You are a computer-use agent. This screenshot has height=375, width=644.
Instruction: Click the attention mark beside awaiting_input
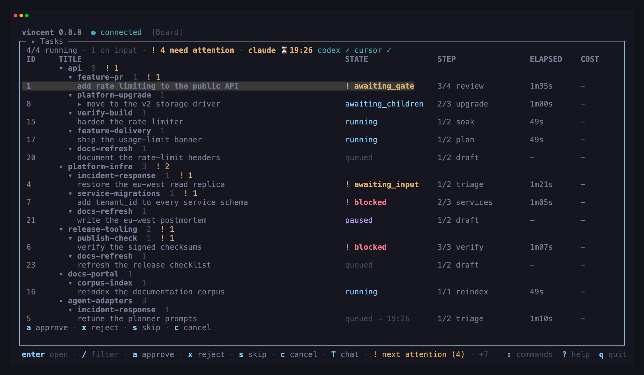(347, 184)
